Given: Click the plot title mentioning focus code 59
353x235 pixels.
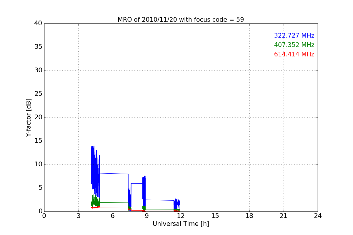Looking at the screenshot, I should (x=181, y=20).
